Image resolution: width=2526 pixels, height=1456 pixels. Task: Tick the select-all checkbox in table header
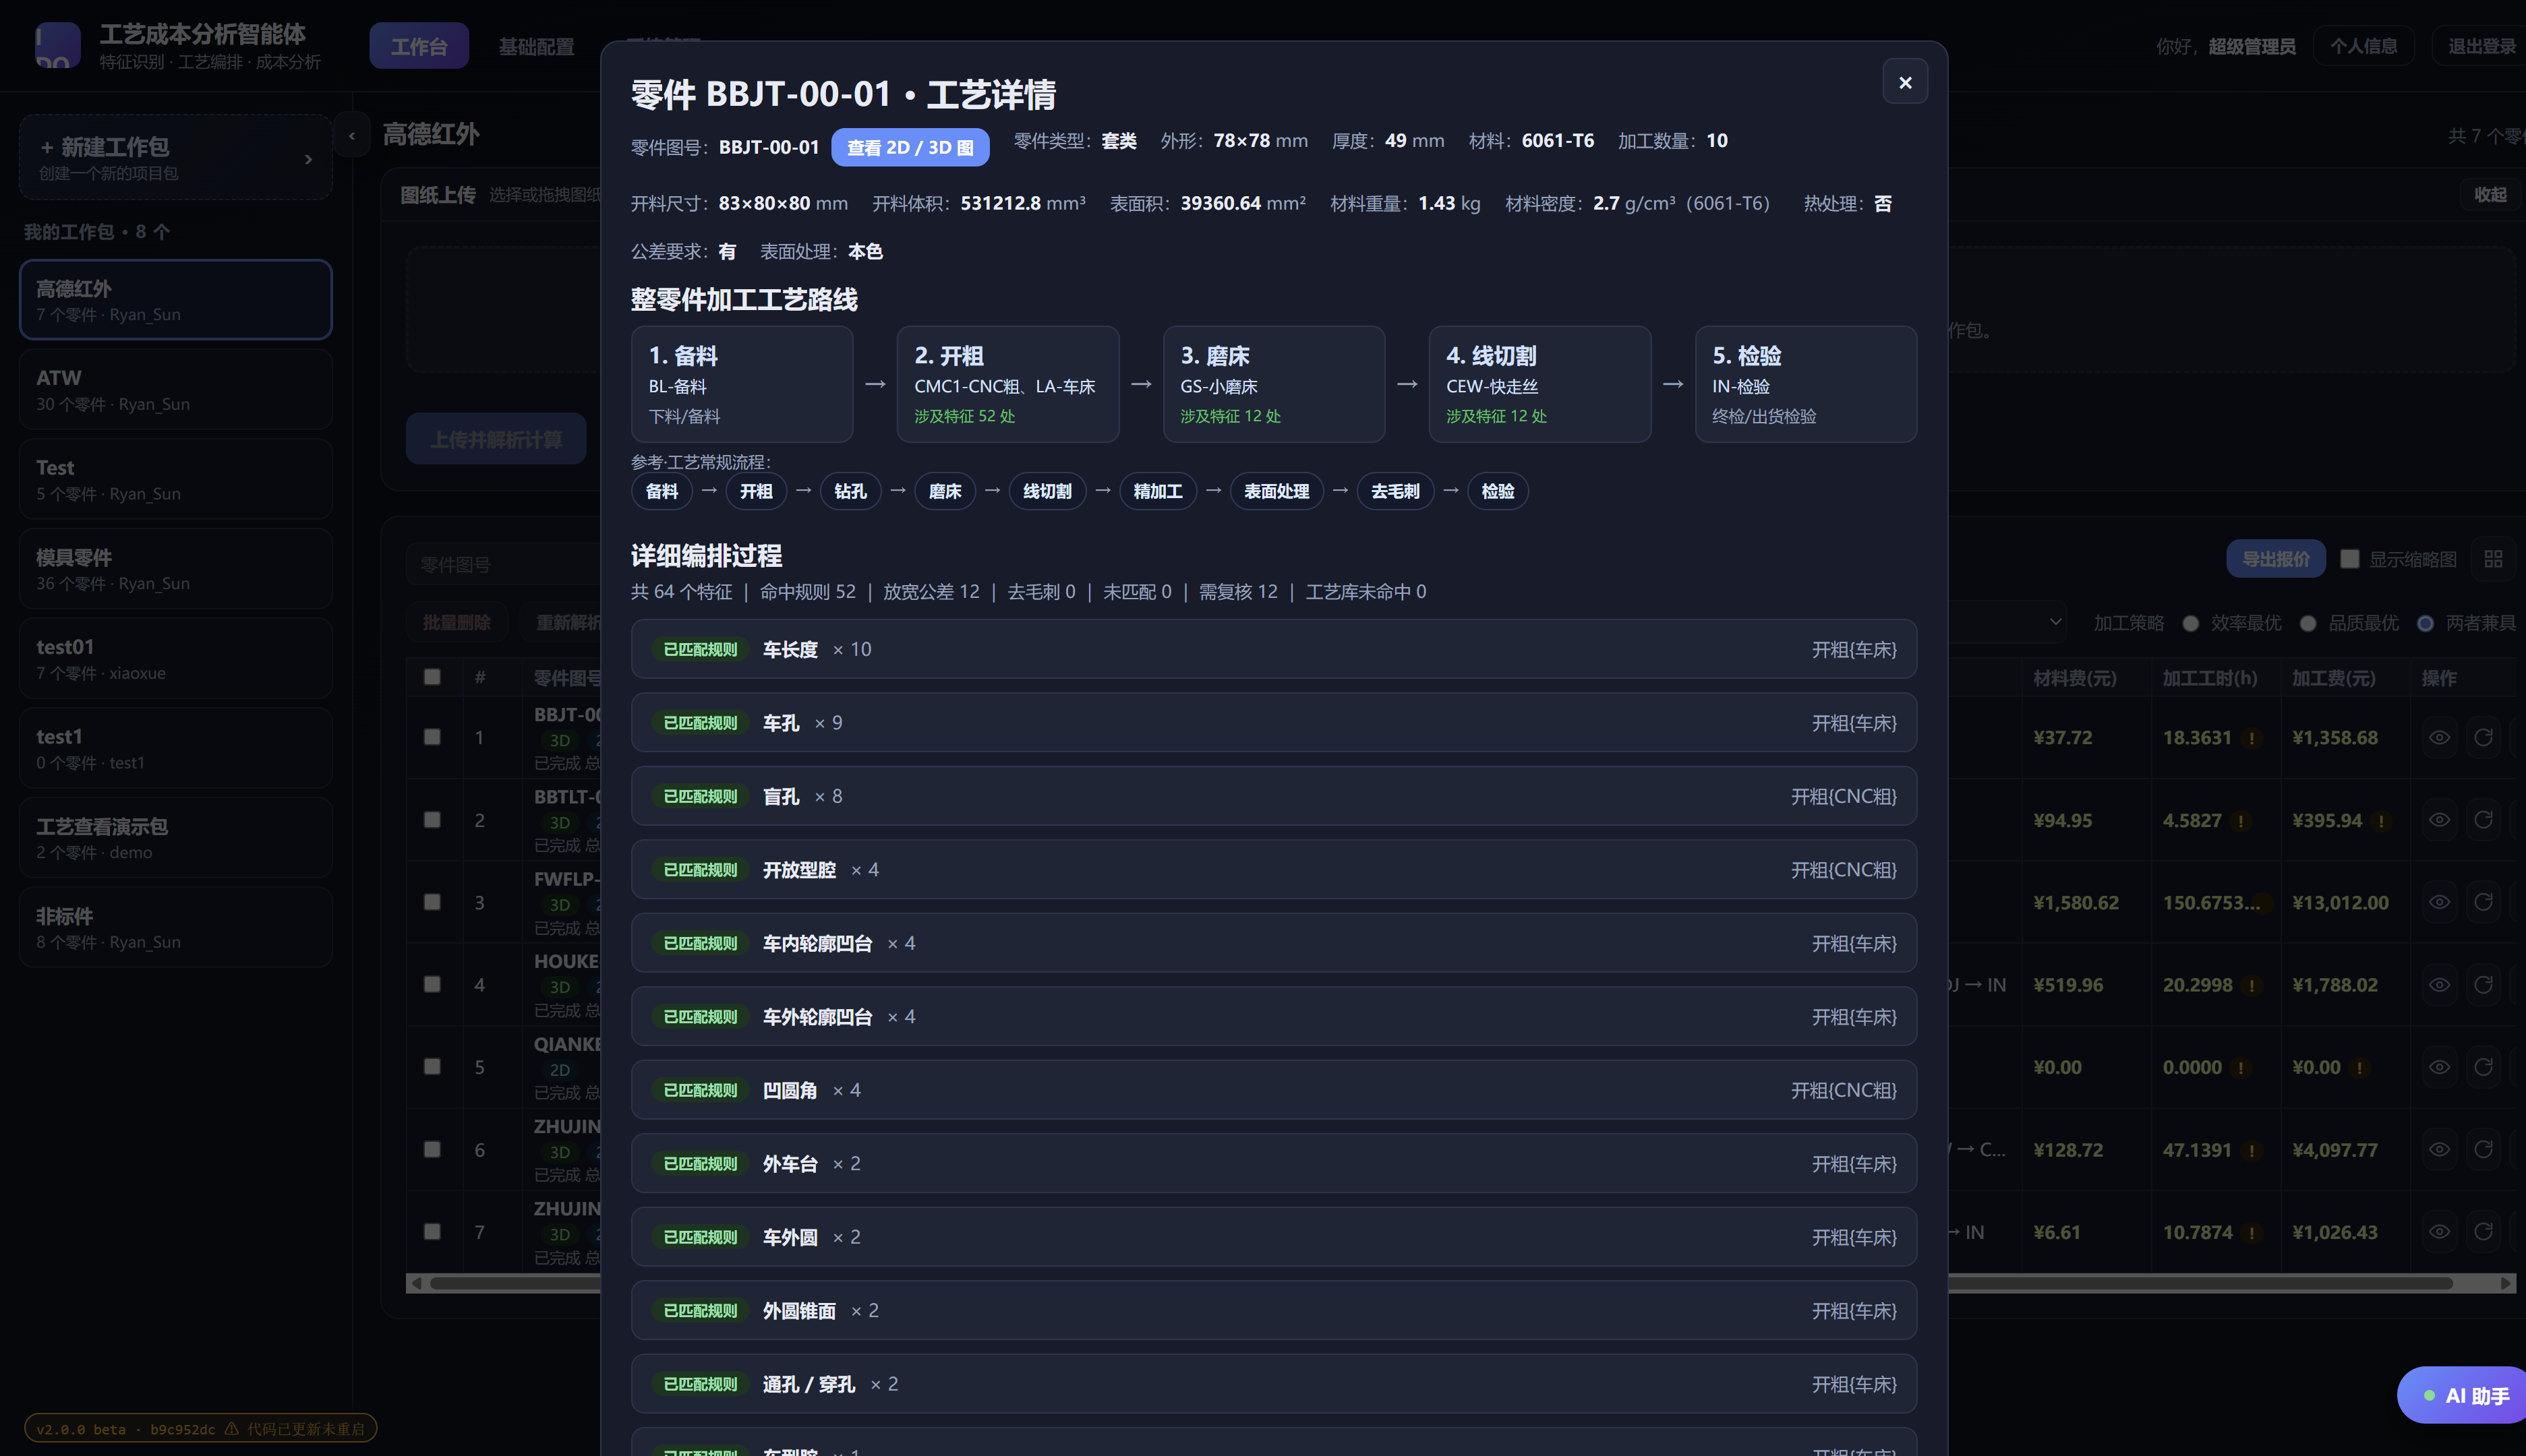432,677
